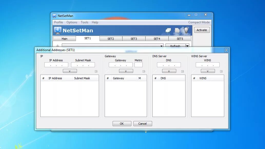Click the 'v' add button under WINS
265x149 pixels.
click(x=208, y=71)
